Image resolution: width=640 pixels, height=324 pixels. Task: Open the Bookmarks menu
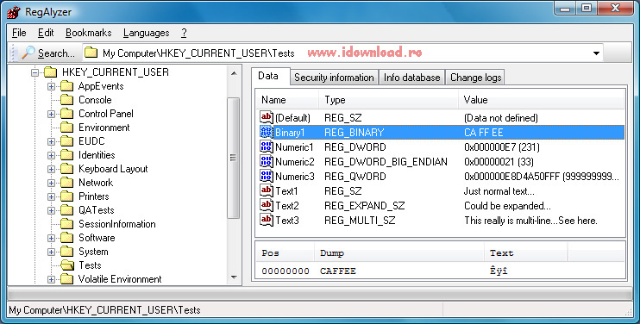(89, 33)
